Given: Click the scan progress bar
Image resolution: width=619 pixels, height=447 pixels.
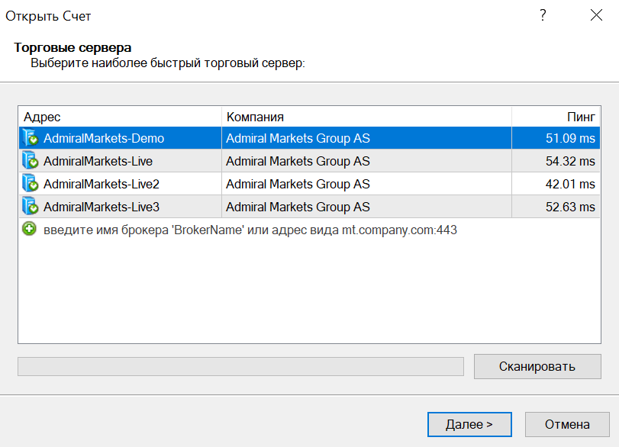Looking at the screenshot, I should click(240, 366).
